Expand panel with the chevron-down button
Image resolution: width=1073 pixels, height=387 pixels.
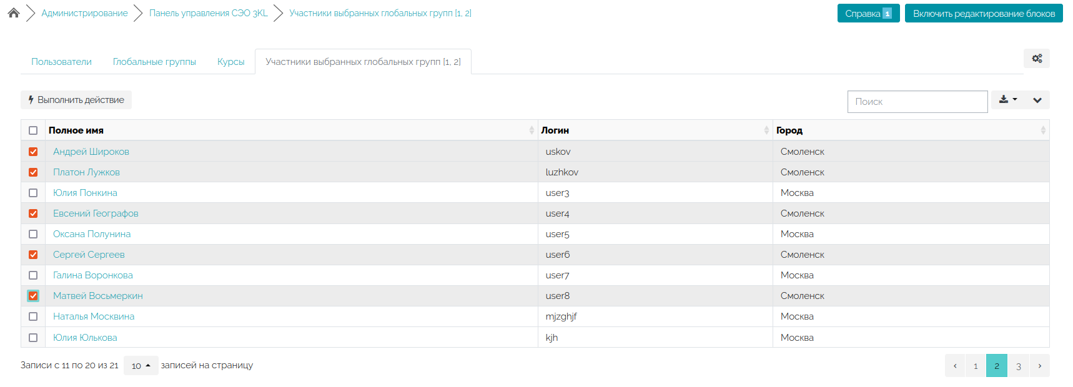[1037, 100]
